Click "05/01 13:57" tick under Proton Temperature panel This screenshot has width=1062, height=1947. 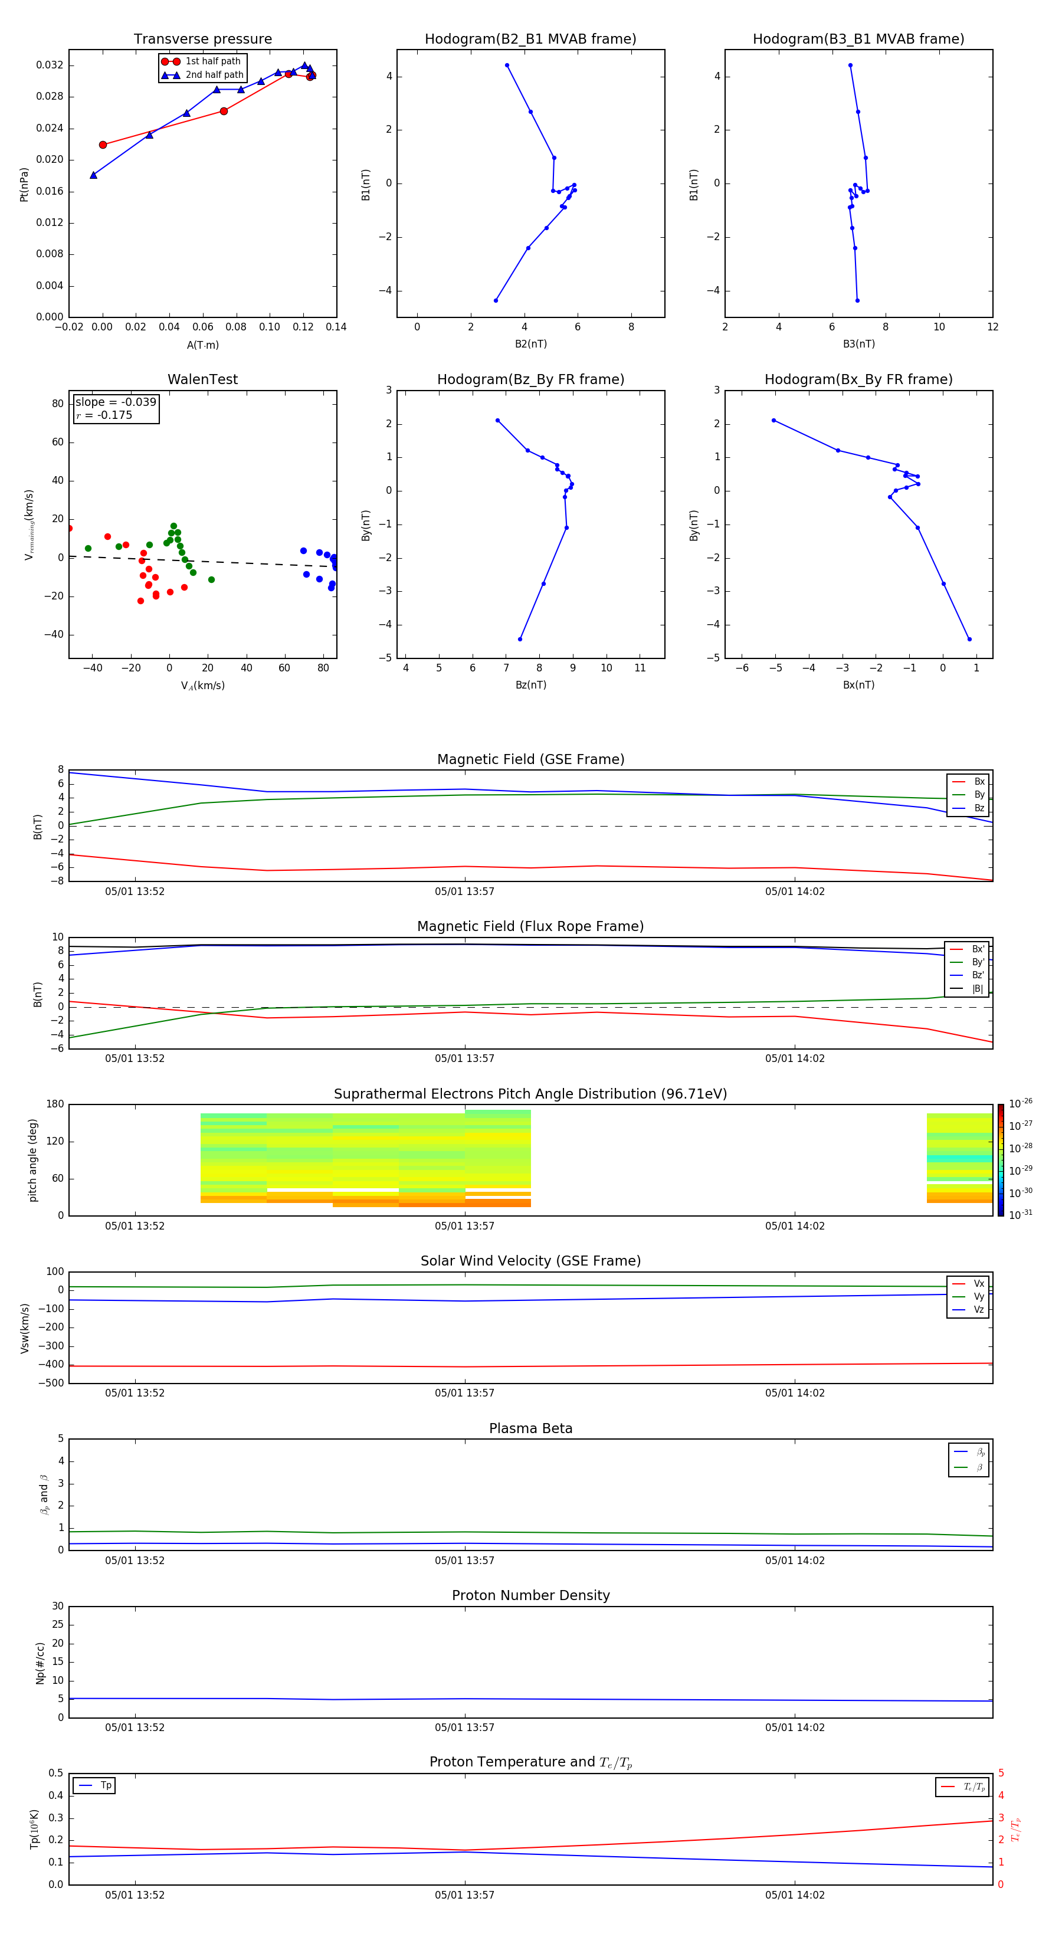click(x=464, y=1895)
